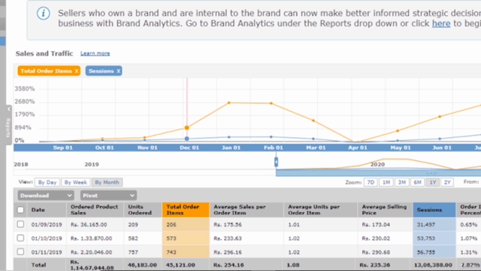Check the 01/09/2019 row checkbox

tap(20, 224)
